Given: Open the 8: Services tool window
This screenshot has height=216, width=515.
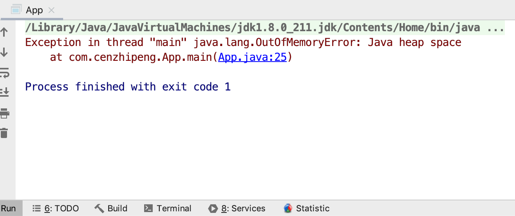Looking at the screenshot, I should point(237,208).
